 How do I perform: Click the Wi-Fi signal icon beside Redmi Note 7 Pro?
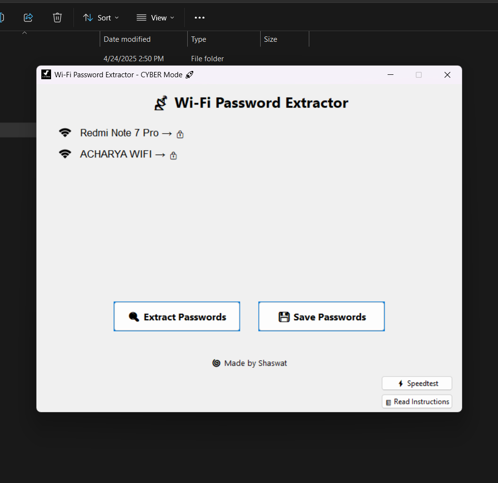coord(65,133)
